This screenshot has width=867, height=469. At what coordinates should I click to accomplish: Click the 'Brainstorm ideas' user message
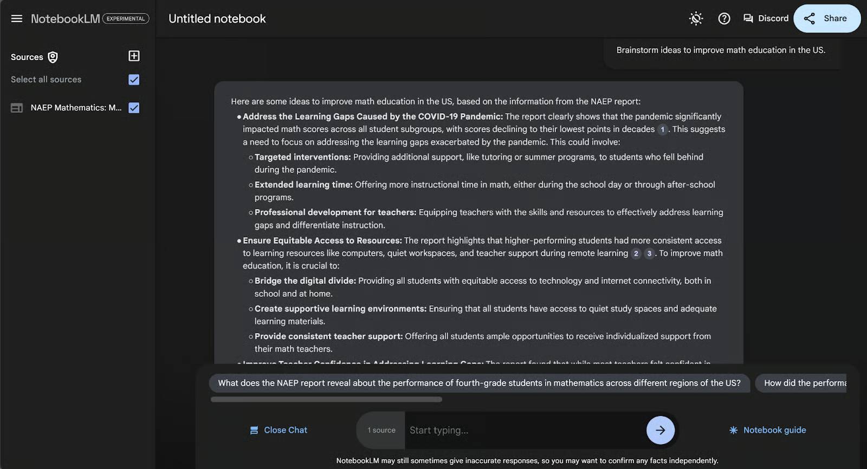(721, 50)
